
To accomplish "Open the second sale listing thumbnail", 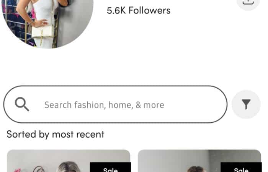I will [199, 161].
